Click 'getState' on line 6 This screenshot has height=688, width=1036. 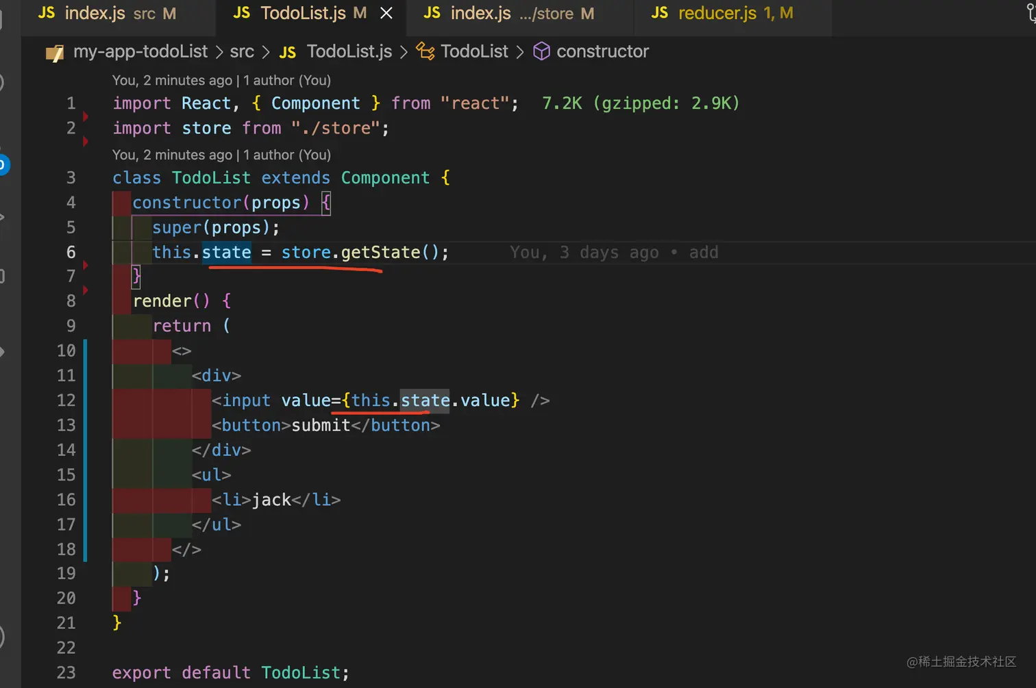pyautogui.click(x=380, y=253)
